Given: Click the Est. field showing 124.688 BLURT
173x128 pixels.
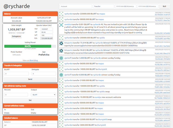Looking at the screenshot, I should point(46,38).
